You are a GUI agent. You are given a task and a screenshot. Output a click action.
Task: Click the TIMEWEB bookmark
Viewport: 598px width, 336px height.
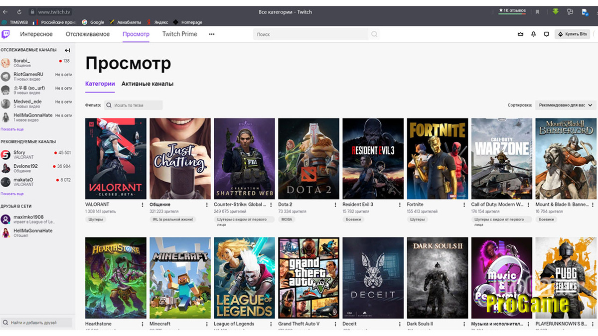(15, 22)
